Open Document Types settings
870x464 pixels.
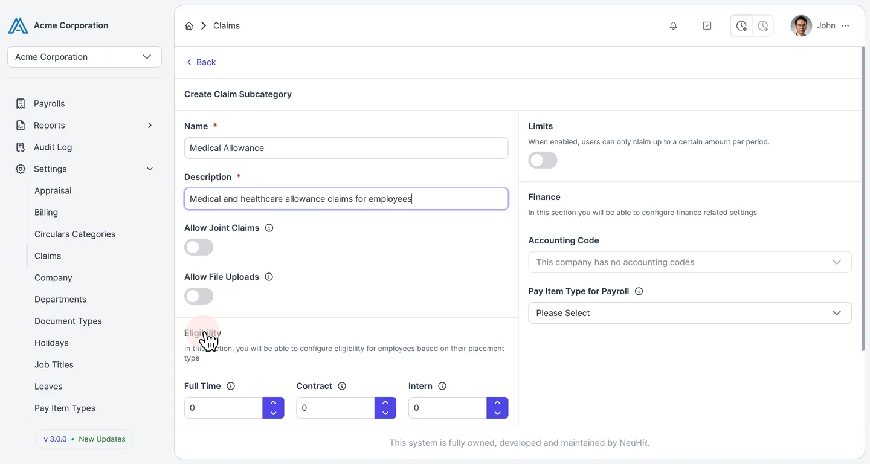68,321
